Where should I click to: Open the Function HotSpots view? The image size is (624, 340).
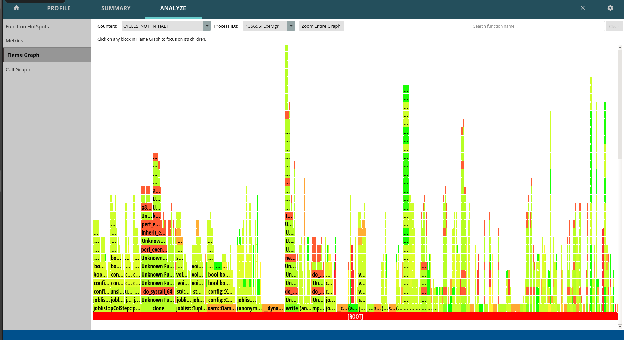click(27, 27)
